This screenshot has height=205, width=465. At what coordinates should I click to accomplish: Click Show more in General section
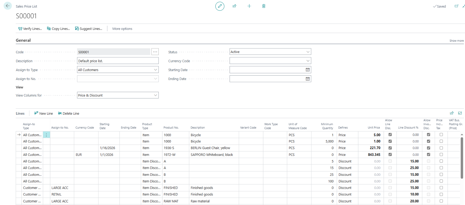click(456, 41)
